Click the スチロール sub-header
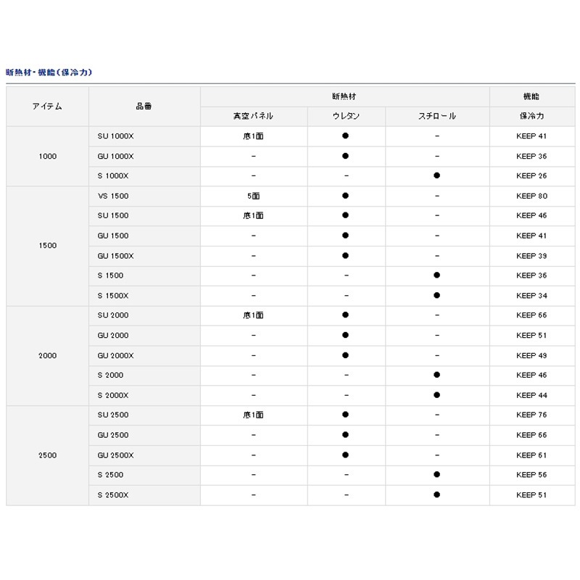Image resolution: width=580 pixels, height=580 pixels. click(x=436, y=117)
